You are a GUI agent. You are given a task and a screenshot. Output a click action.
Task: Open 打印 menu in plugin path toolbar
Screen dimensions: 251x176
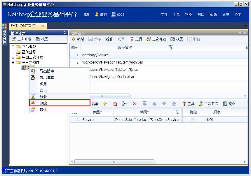tap(122, 39)
